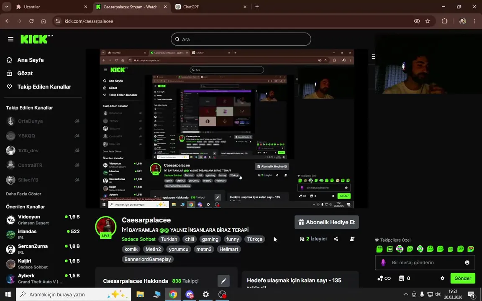Reload the page
The image size is (482, 301).
click(x=31, y=21)
